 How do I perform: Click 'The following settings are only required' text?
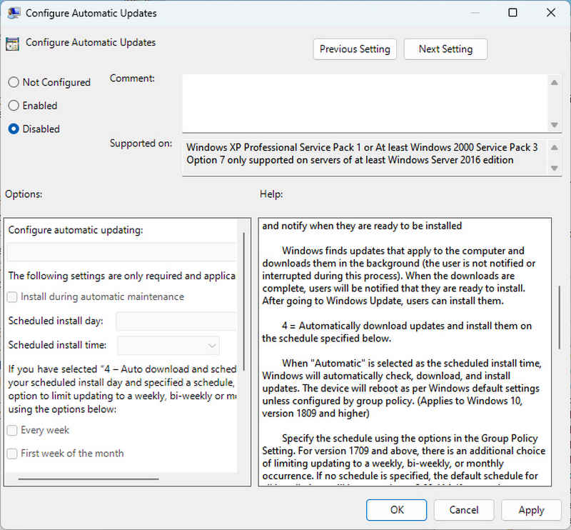[122, 276]
